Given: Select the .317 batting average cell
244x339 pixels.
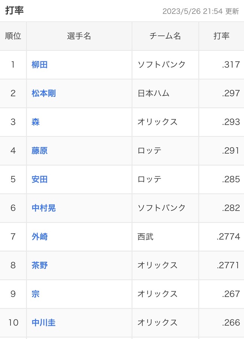Looking at the screenshot, I should pyautogui.click(x=221, y=65).
